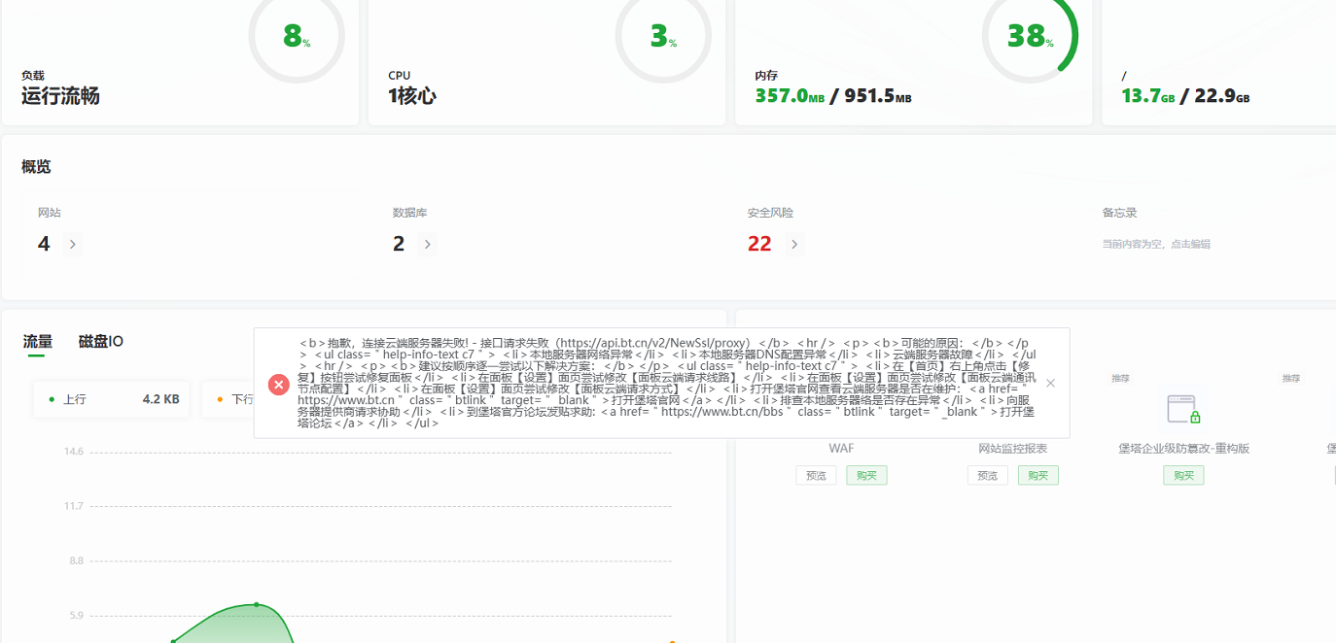
Task: Expand the 安全风险 count arrow
Action: tap(794, 245)
